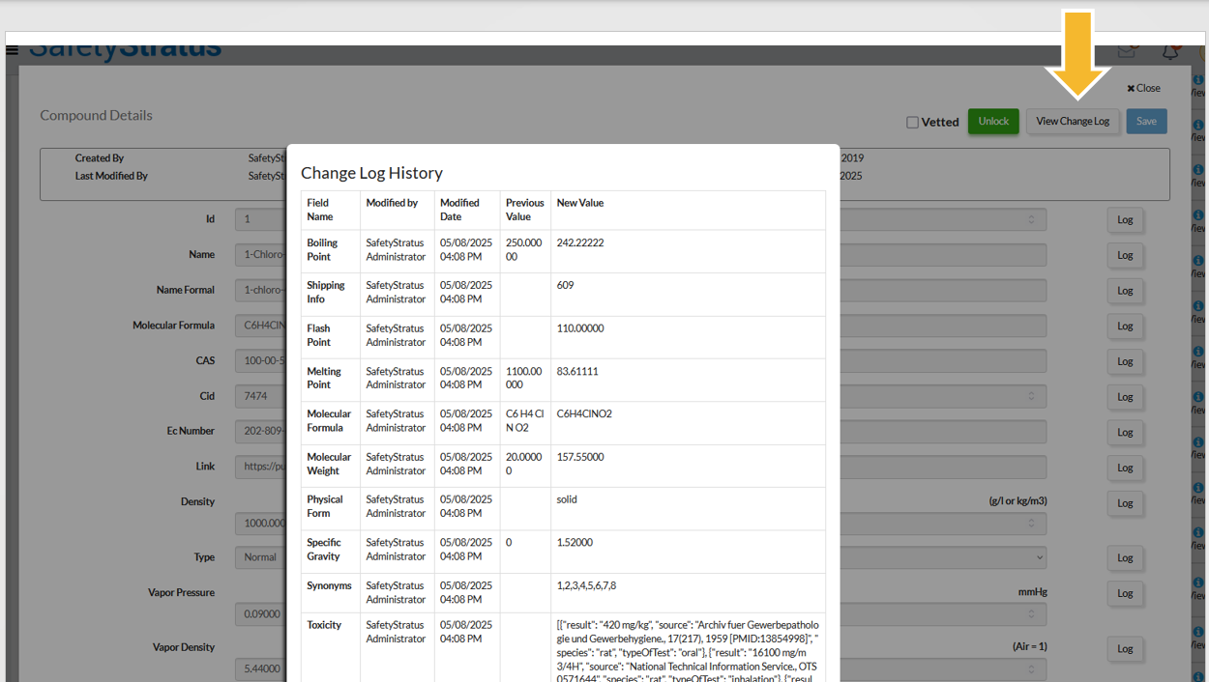Tick the Vetted checkbox
This screenshot has height=682, width=1209.
tap(912, 123)
